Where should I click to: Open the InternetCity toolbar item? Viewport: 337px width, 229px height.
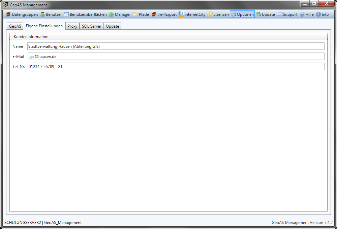[x=181, y=14]
